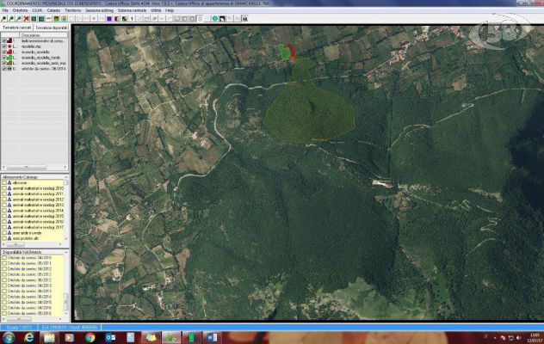
Task: Open Outlook from the taskbar
Action: [110, 337]
